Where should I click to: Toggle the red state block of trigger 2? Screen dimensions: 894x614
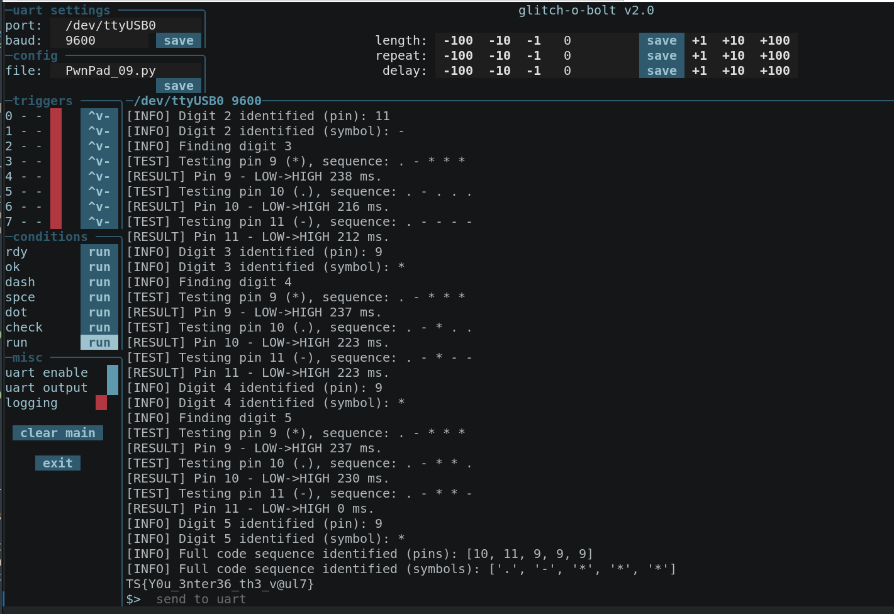coord(56,146)
